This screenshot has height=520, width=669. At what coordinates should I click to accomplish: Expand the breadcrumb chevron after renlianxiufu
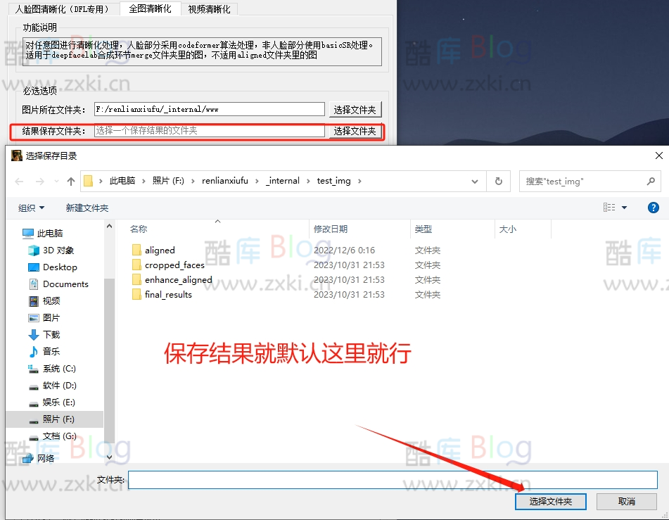click(255, 180)
